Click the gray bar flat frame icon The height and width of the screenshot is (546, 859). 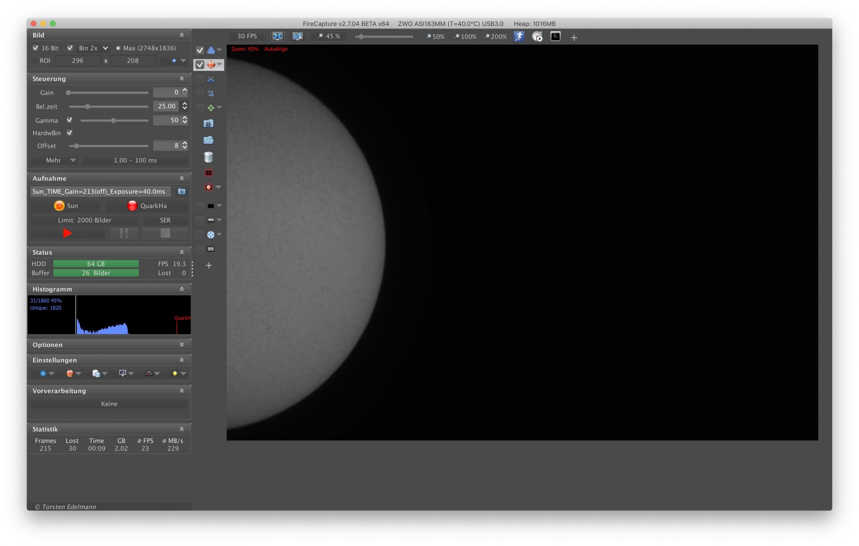(x=211, y=220)
